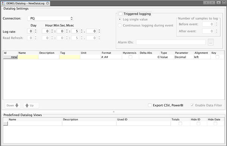
Task: Click the Id column header
Action: (10, 53)
